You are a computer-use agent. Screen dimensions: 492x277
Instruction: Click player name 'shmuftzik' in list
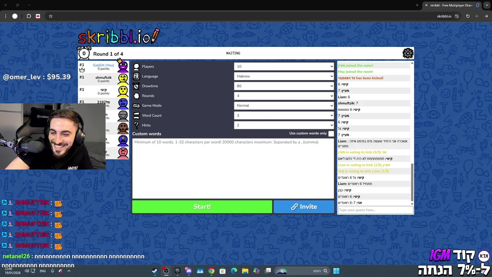pyautogui.click(x=103, y=77)
